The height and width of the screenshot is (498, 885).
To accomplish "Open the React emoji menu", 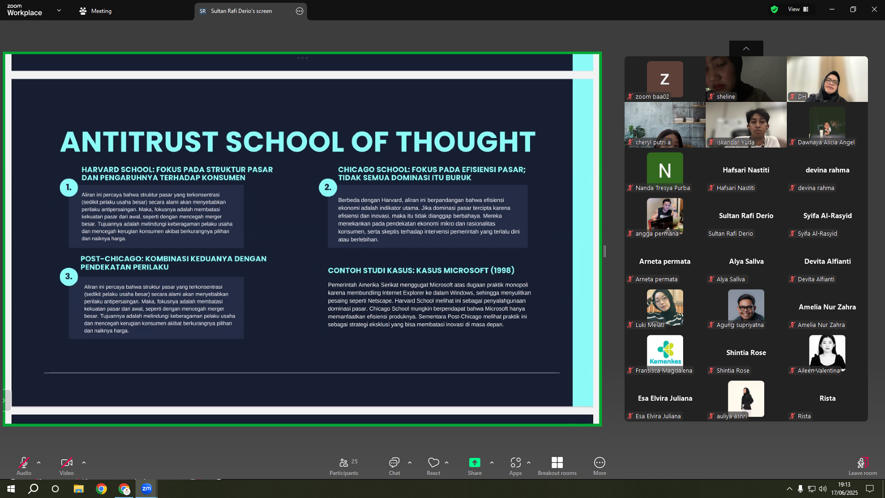I will (433, 466).
